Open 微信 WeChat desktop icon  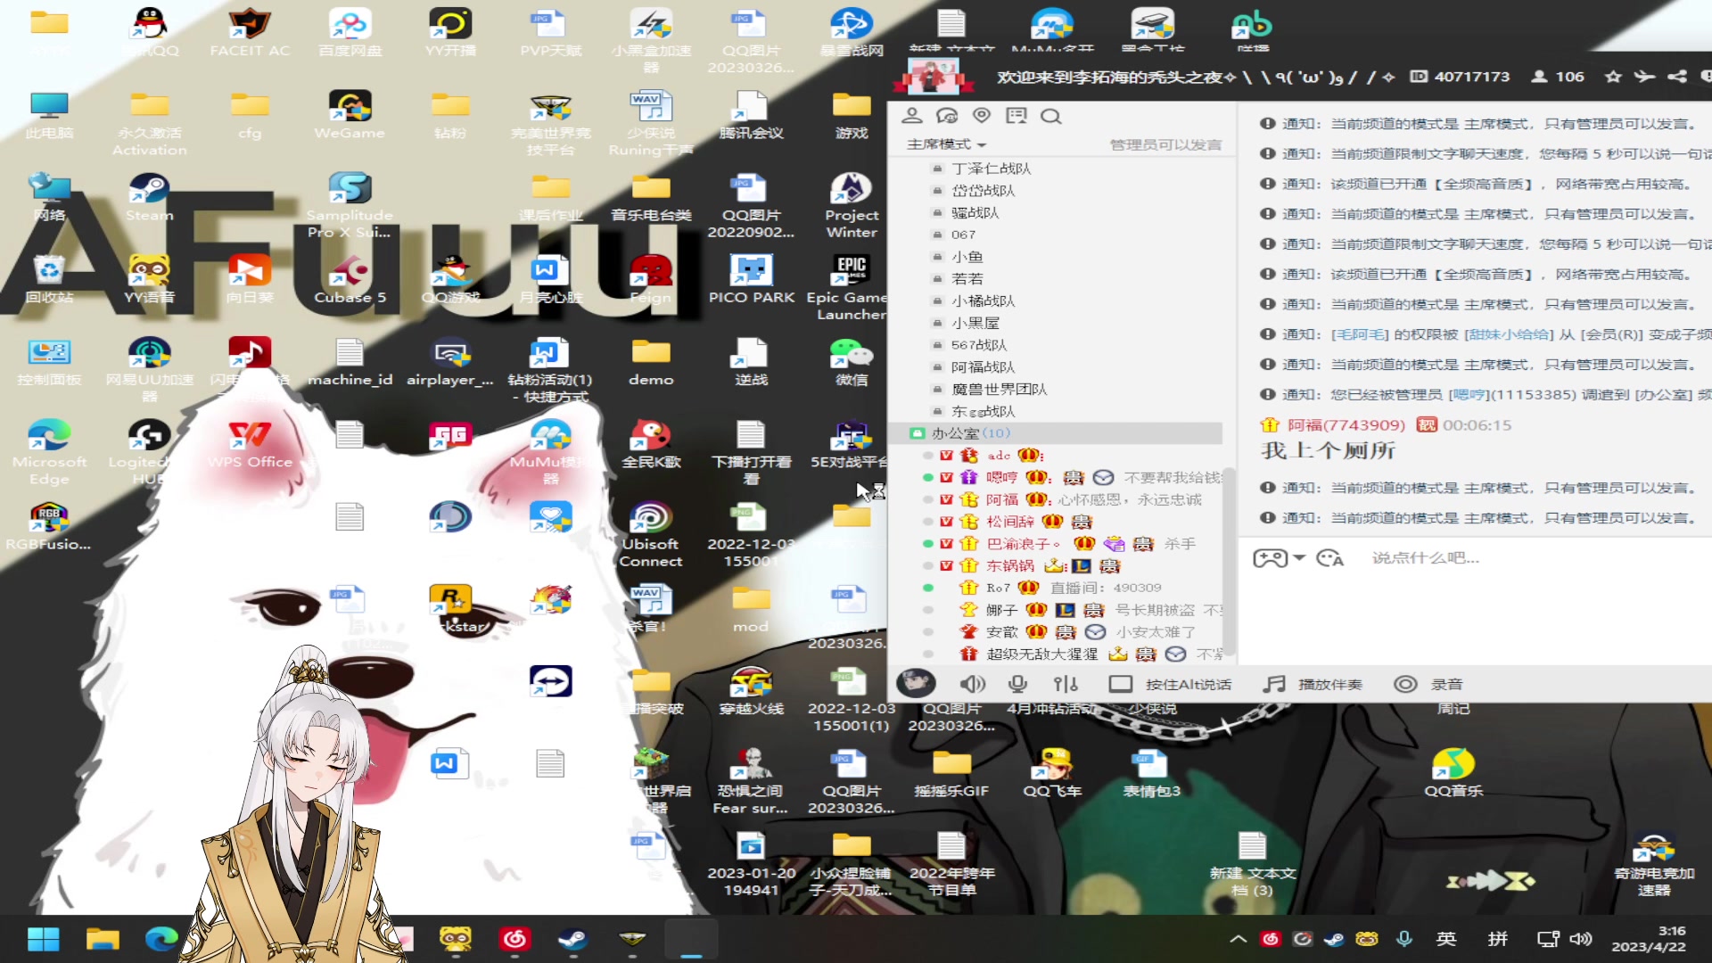click(852, 363)
